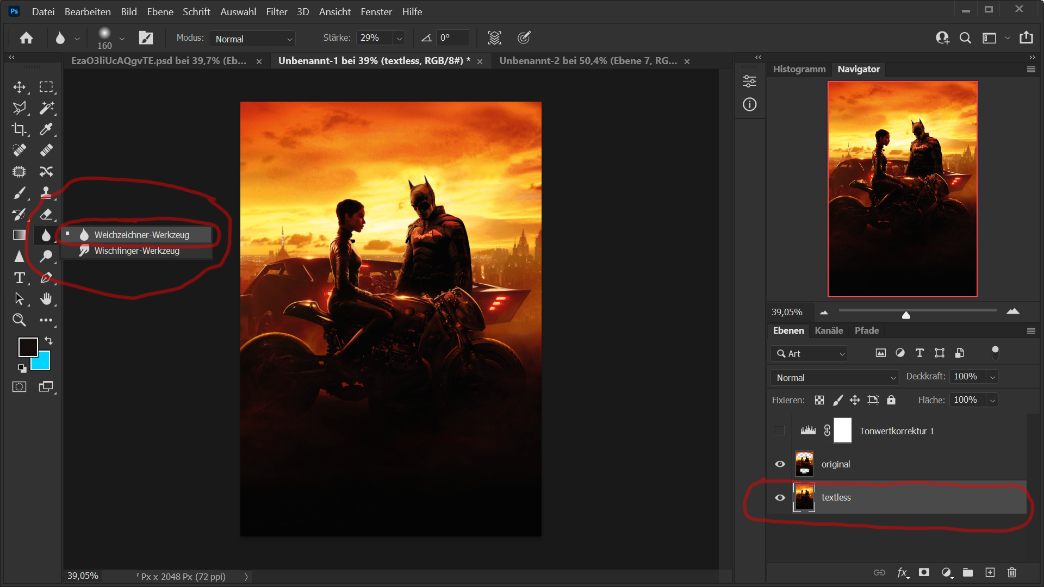Select the Zoom tool
Screen dimensions: 1044x587
[20, 320]
